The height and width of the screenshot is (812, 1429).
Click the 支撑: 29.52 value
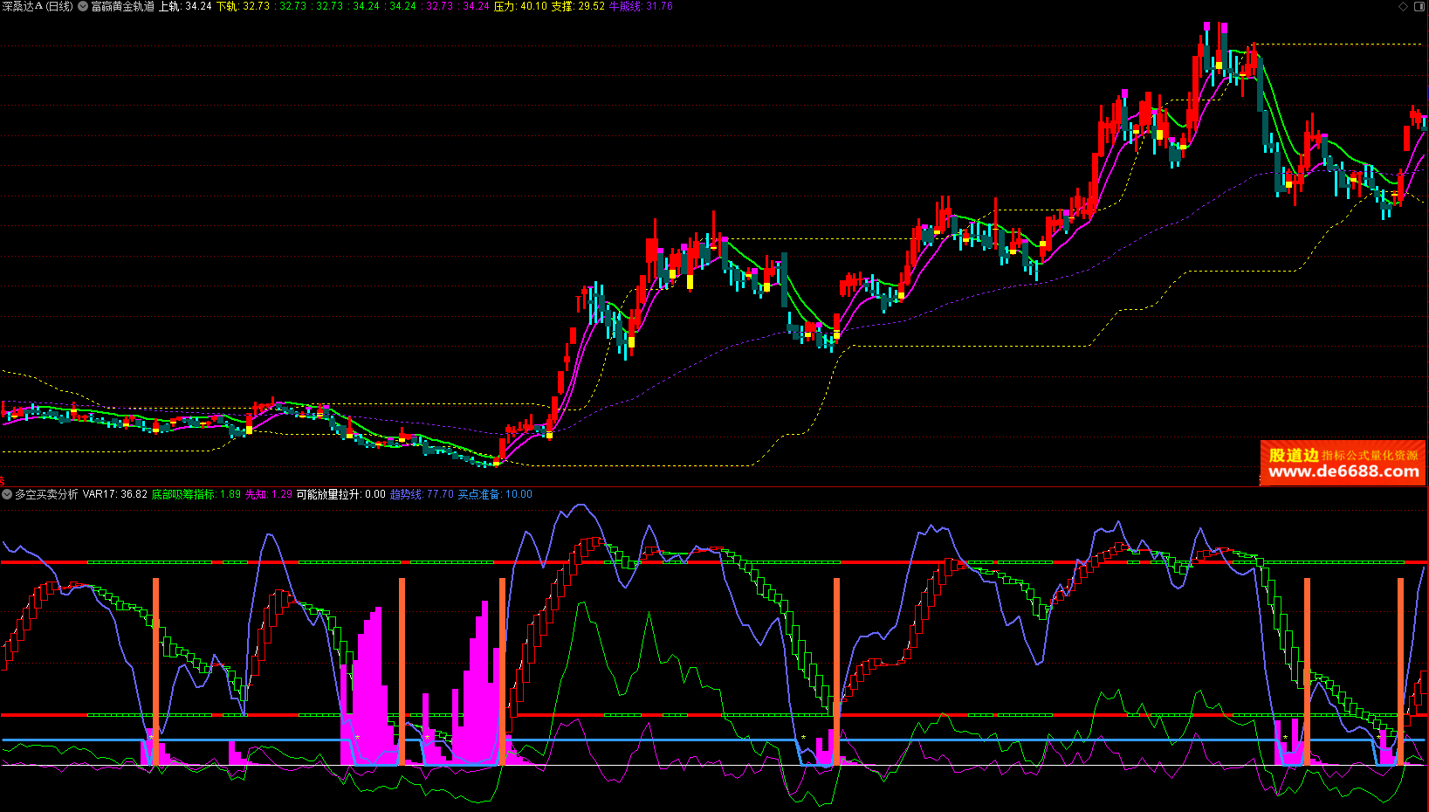pos(578,6)
